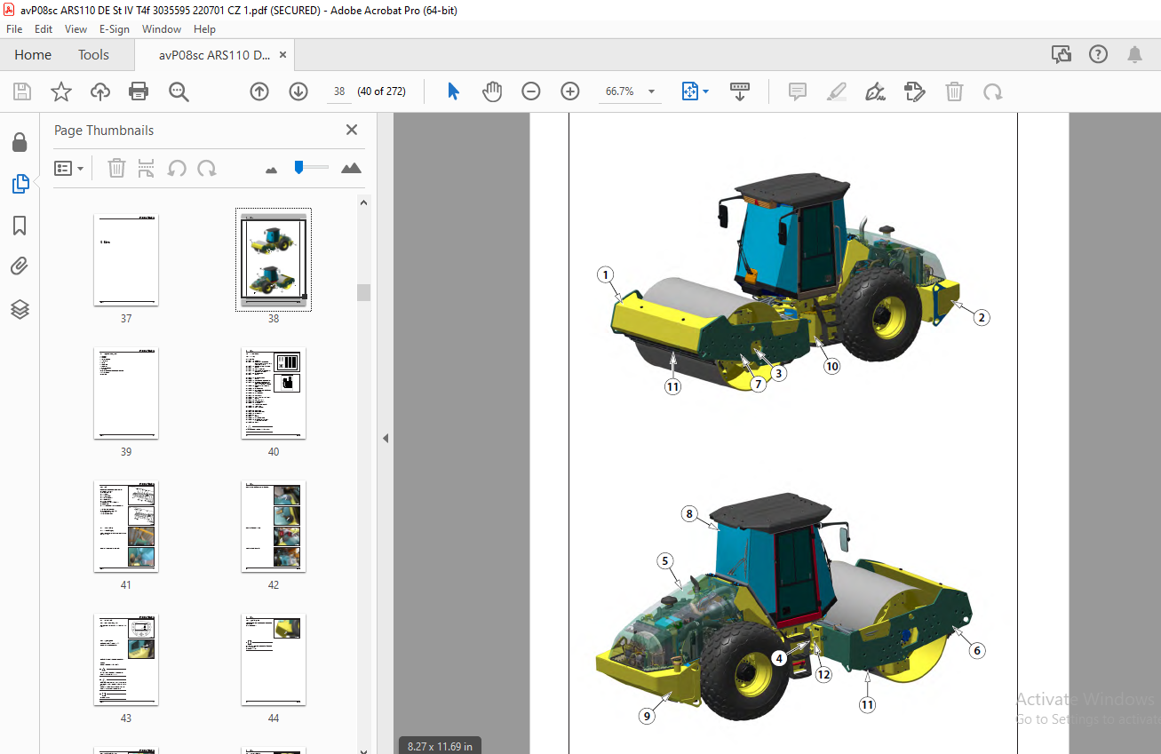This screenshot has height=754, width=1161.
Task: Collapse the navigation pane arrow
Action: point(385,438)
